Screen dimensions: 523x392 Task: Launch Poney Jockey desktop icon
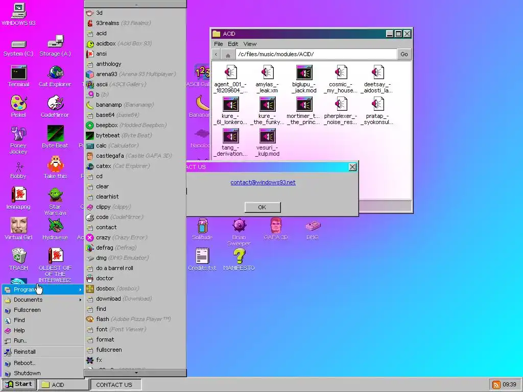[x=18, y=140]
